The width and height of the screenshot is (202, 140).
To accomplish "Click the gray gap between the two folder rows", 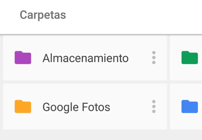I will 84,82.
